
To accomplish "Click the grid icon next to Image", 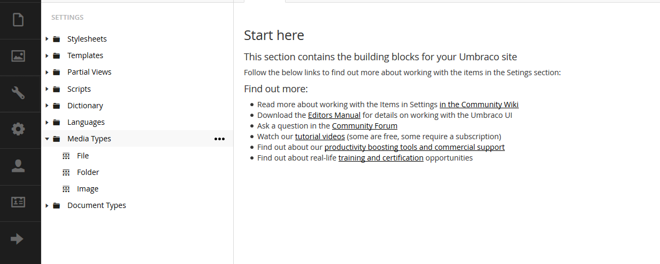I will (x=66, y=189).
